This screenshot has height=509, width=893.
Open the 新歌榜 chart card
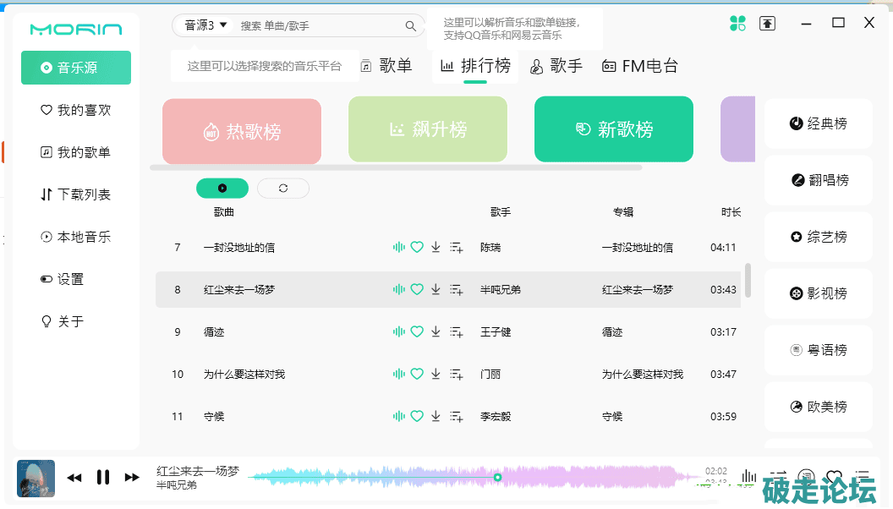point(613,129)
